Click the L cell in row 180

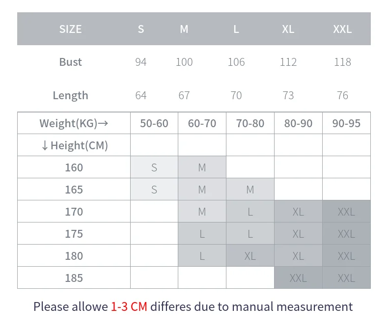pyautogui.click(x=202, y=256)
